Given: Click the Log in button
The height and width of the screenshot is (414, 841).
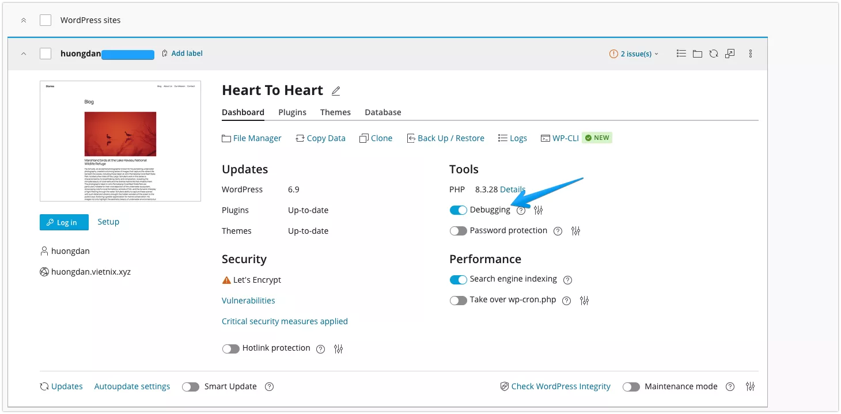Looking at the screenshot, I should (x=64, y=222).
